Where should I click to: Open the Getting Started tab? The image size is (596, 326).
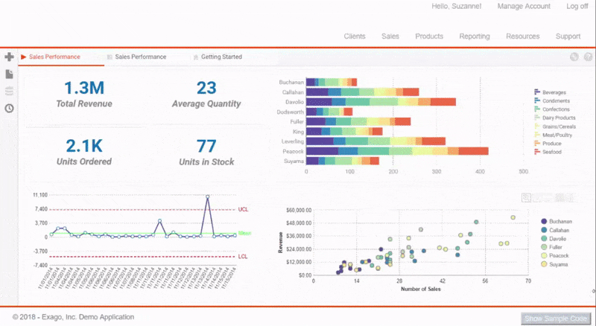tap(221, 57)
